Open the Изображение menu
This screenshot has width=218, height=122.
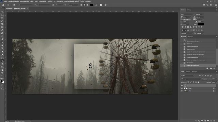24,1
